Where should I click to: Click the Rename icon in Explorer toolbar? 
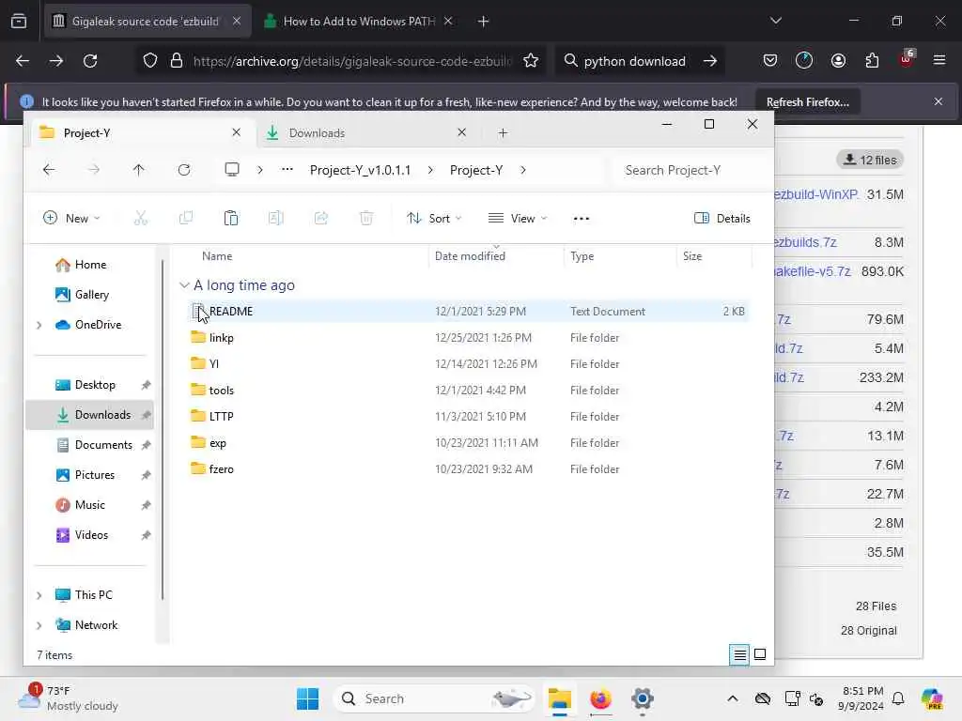pyautogui.click(x=276, y=218)
